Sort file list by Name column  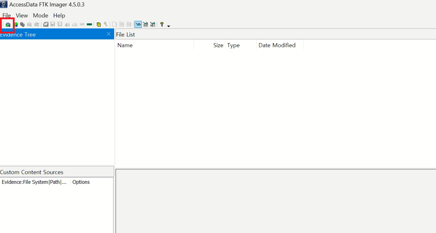[x=154, y=45]
